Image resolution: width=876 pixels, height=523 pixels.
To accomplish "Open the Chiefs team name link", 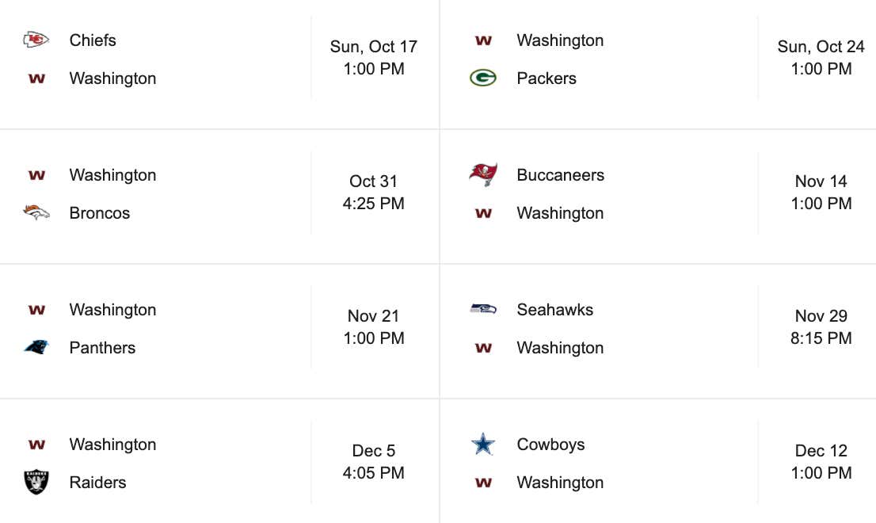I will coord(93,40).
